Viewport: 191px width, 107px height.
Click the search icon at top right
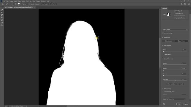182,4
